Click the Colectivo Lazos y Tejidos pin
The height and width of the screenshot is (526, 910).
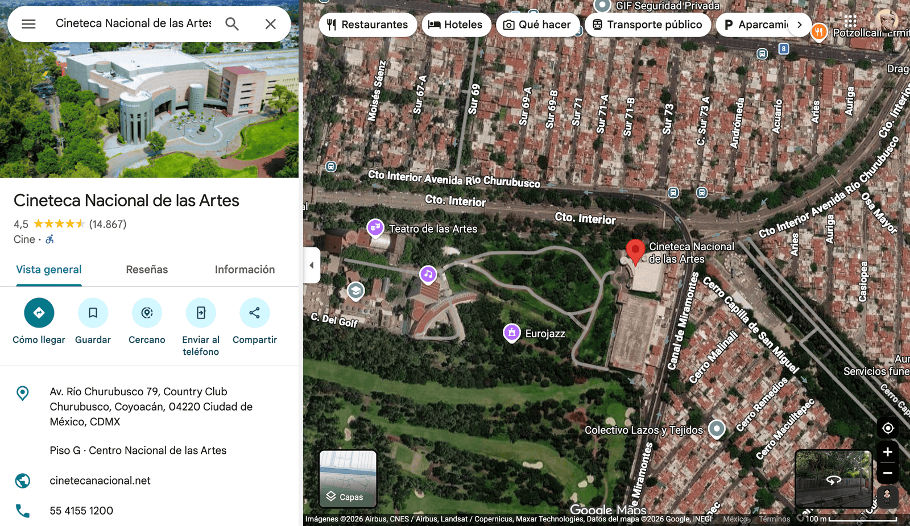[717, 429]
